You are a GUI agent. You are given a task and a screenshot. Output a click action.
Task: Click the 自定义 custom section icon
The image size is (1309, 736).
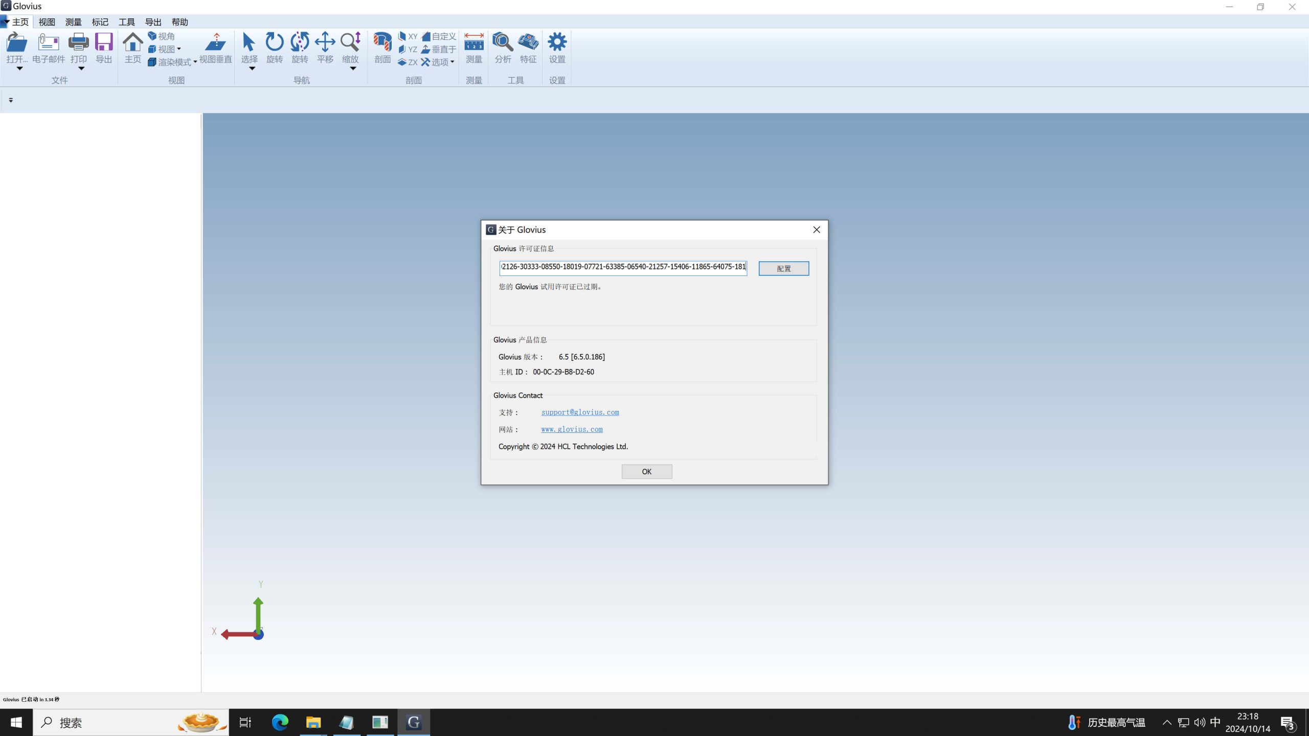coord(439,36)
